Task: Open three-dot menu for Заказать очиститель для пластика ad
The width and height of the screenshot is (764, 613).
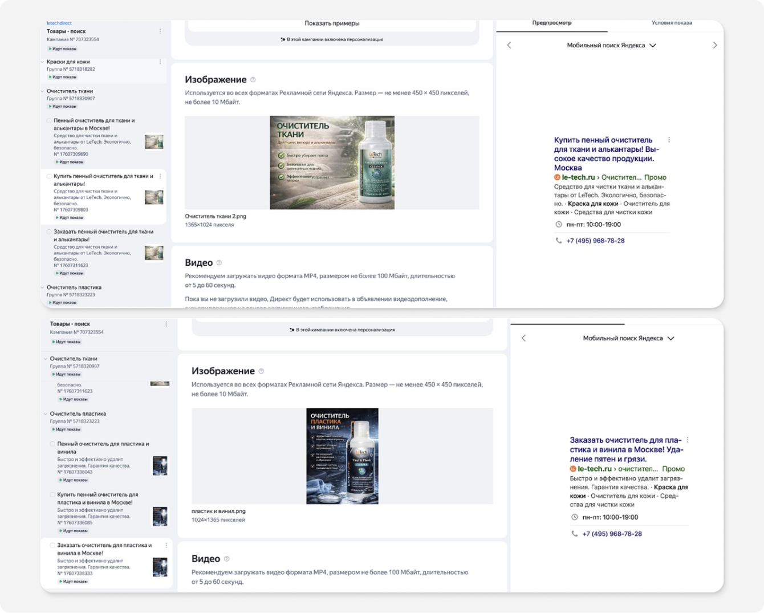Action: (166, 546)
